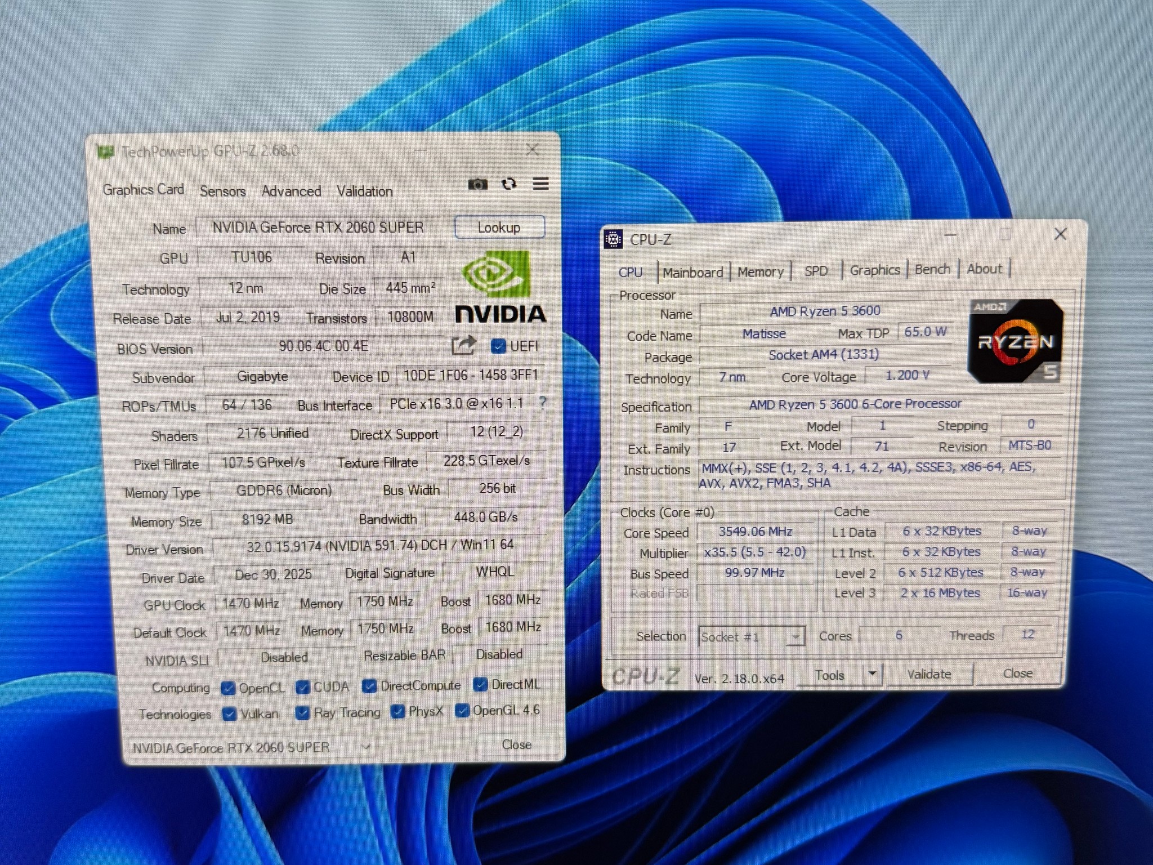1153x865 pixels.
Task: Click the Device ID field
Action: pos(471,375)
